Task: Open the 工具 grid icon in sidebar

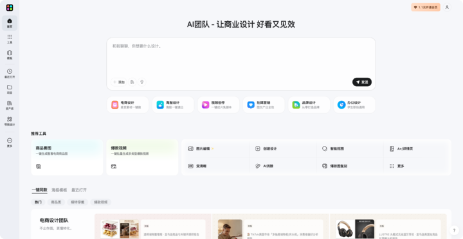Action: point(10,39)
